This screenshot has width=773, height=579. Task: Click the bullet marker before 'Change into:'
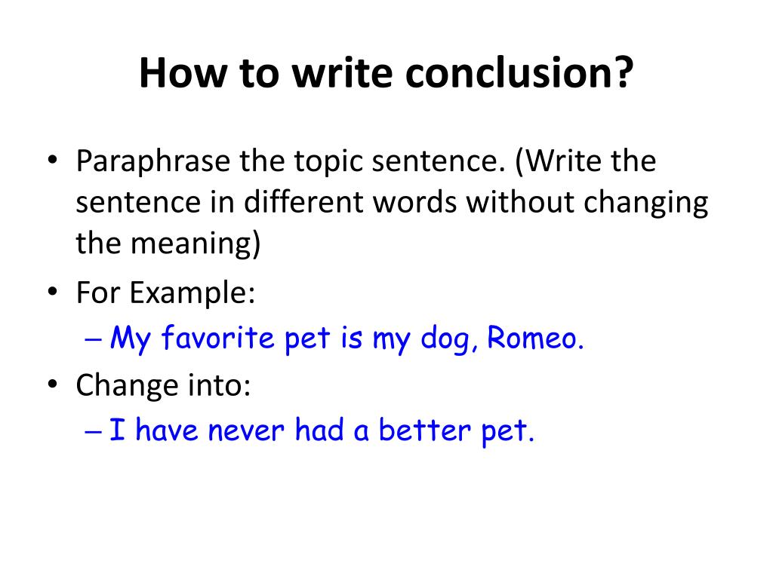click(x=53, y=384)
